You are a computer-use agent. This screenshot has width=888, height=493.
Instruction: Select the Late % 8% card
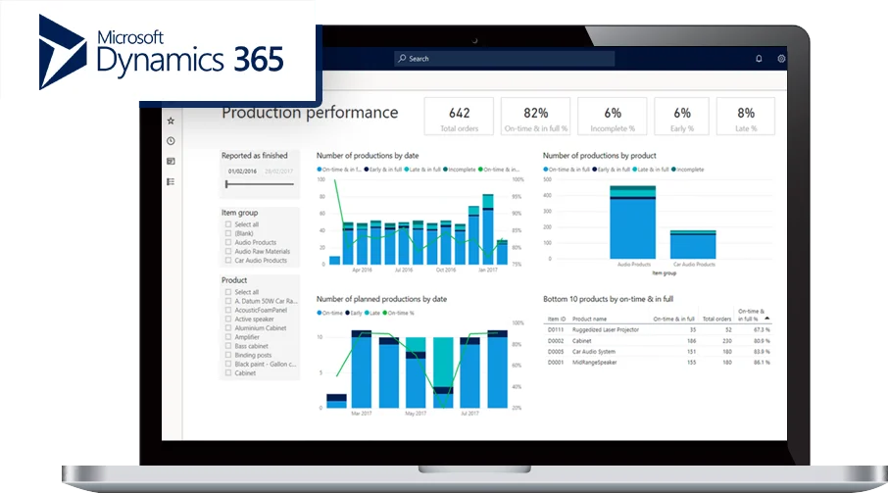click(746, 117)
